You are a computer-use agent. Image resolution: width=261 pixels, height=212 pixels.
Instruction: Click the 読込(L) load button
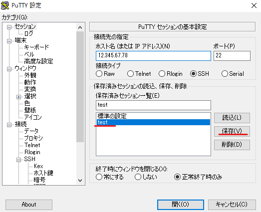(232, 118)
